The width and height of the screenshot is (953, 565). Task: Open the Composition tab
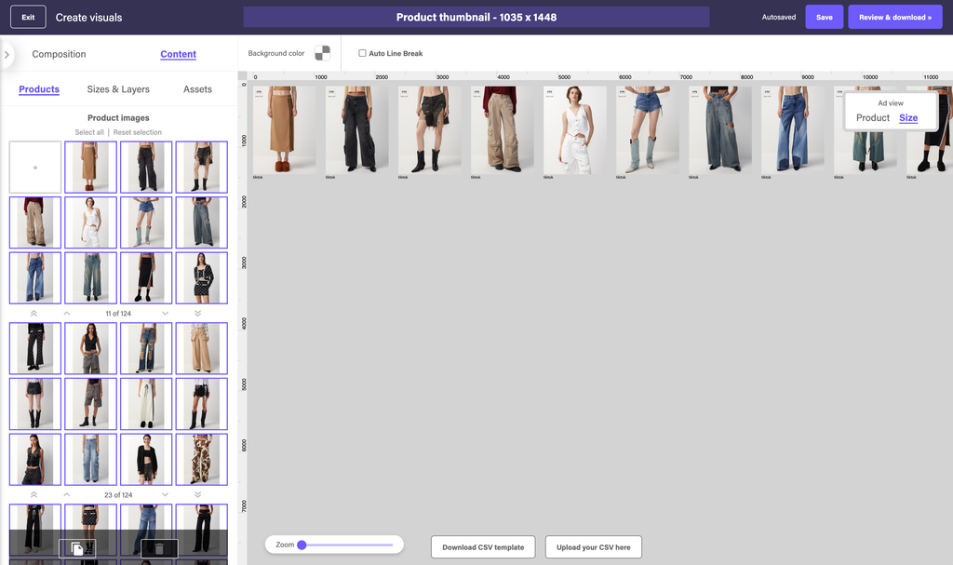(59, 54)
